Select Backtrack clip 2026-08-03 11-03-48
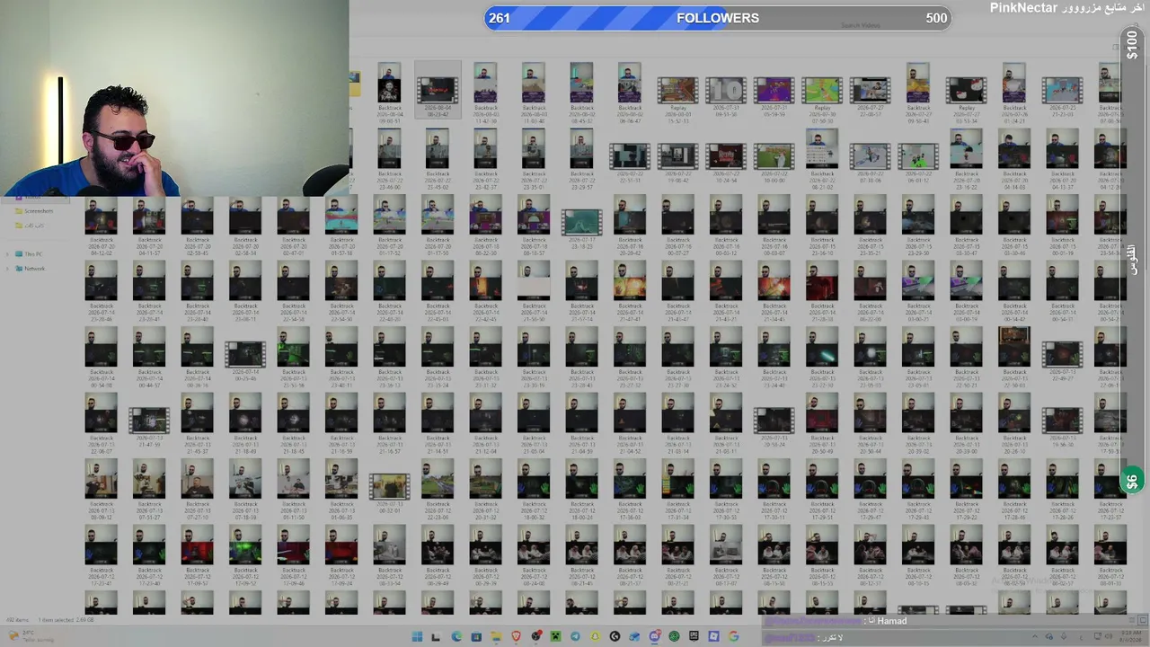The width and height of the screenshot is (1150, 647). (x=534, y=92)
